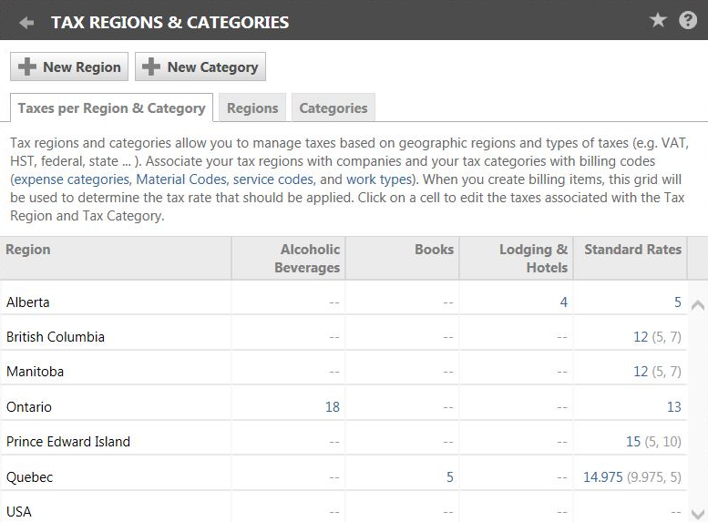Edit Alberta Lodging & Hotels tax cell
708x522 pixels.
coord(563,302)
